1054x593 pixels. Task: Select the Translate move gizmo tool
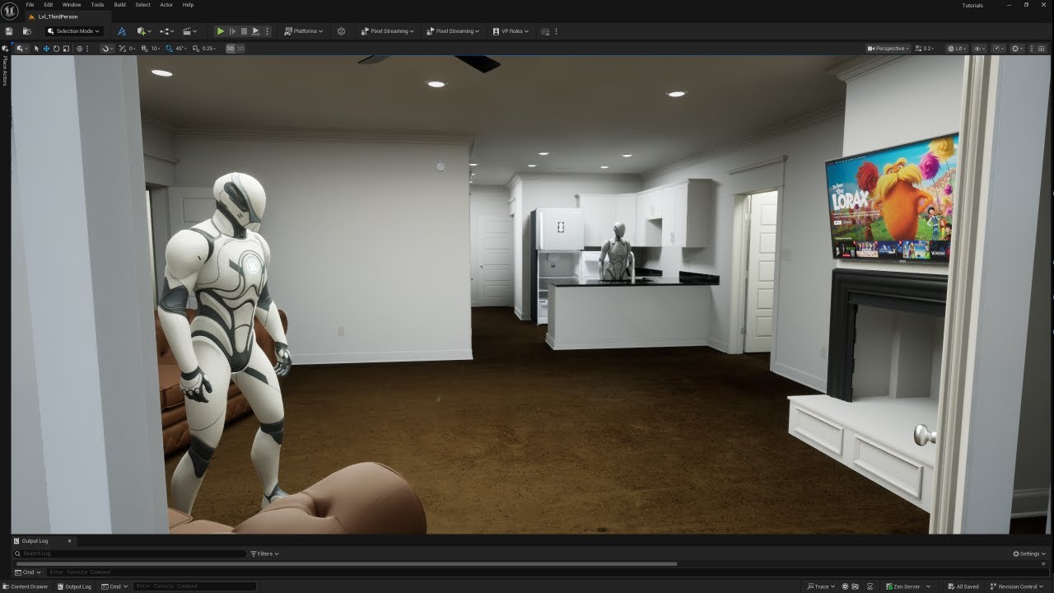coord(46,49)
